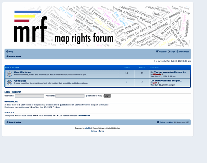Image resolution: width=207 pixels, height=163 pixels.
Task: Focus the Password input field
Action: (70, 96)
